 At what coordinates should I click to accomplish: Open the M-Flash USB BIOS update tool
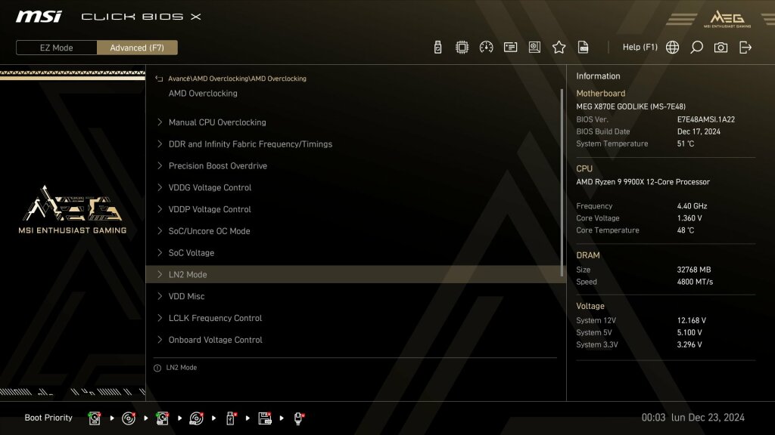437,48
